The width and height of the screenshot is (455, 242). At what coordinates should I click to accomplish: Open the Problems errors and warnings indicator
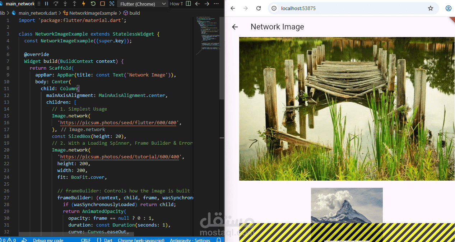(x=7, y=240)
